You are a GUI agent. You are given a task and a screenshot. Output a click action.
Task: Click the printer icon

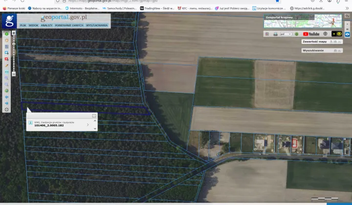[x=275, y=34]
